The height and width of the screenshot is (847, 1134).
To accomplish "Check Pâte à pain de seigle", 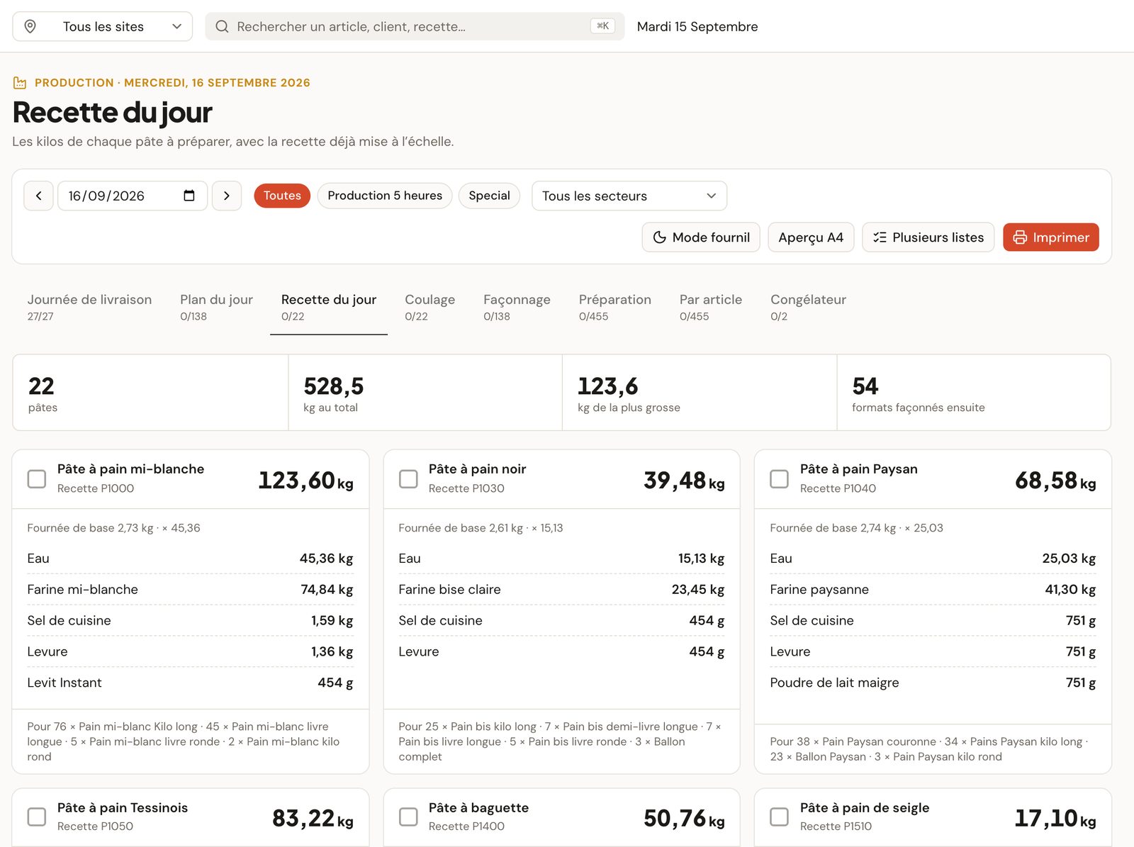I will point(780,817).
